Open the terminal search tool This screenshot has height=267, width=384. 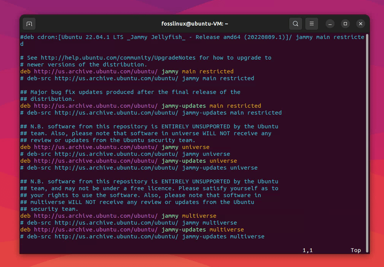(295, 24)
